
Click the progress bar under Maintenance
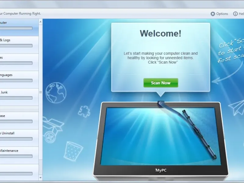[x=16, y=156]
